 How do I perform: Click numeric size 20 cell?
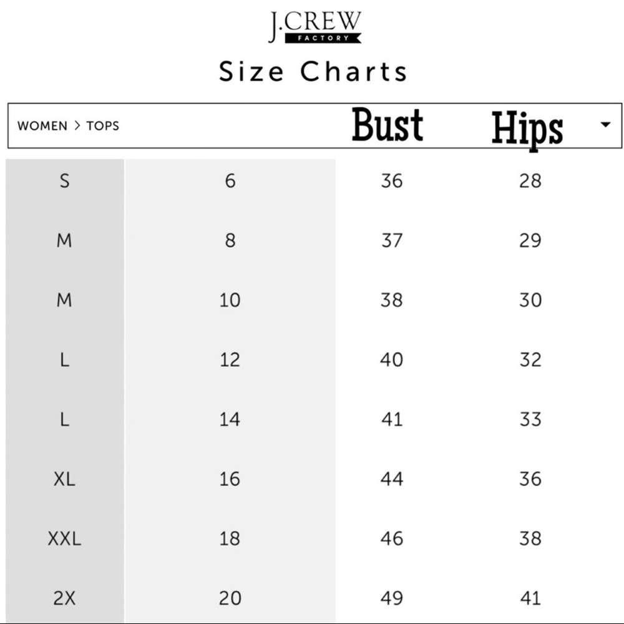pos(230,598)
